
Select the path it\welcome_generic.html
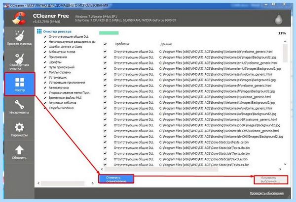point(215,97)
